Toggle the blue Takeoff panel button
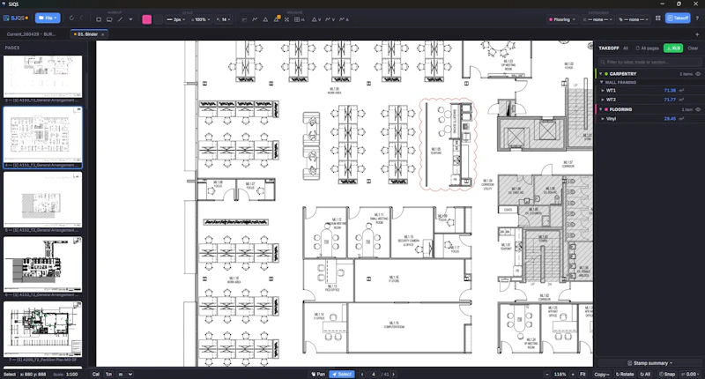This screenshot has width=705, height=379. [x=678, y=18]
